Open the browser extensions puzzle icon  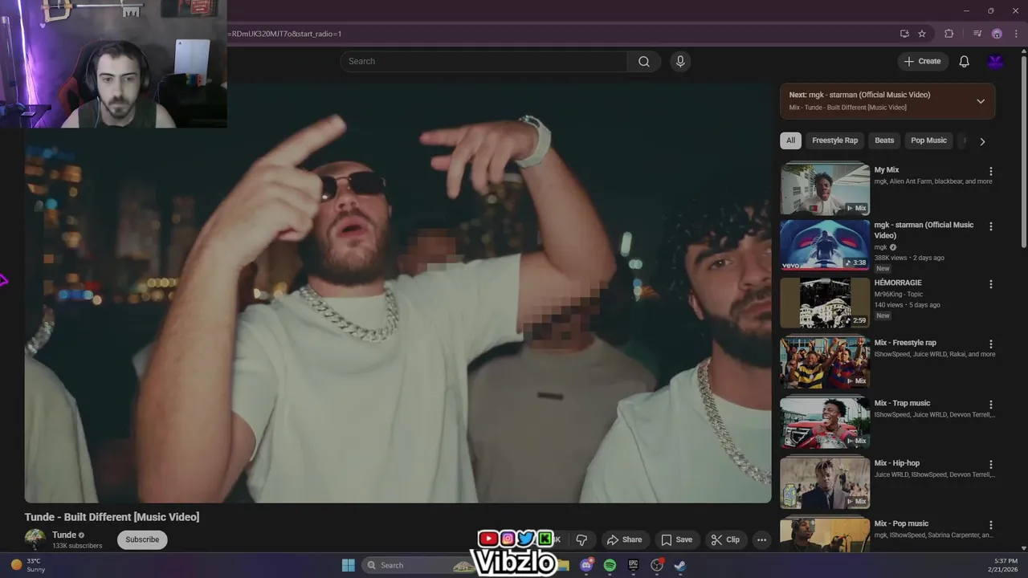(x=949, y=34)
